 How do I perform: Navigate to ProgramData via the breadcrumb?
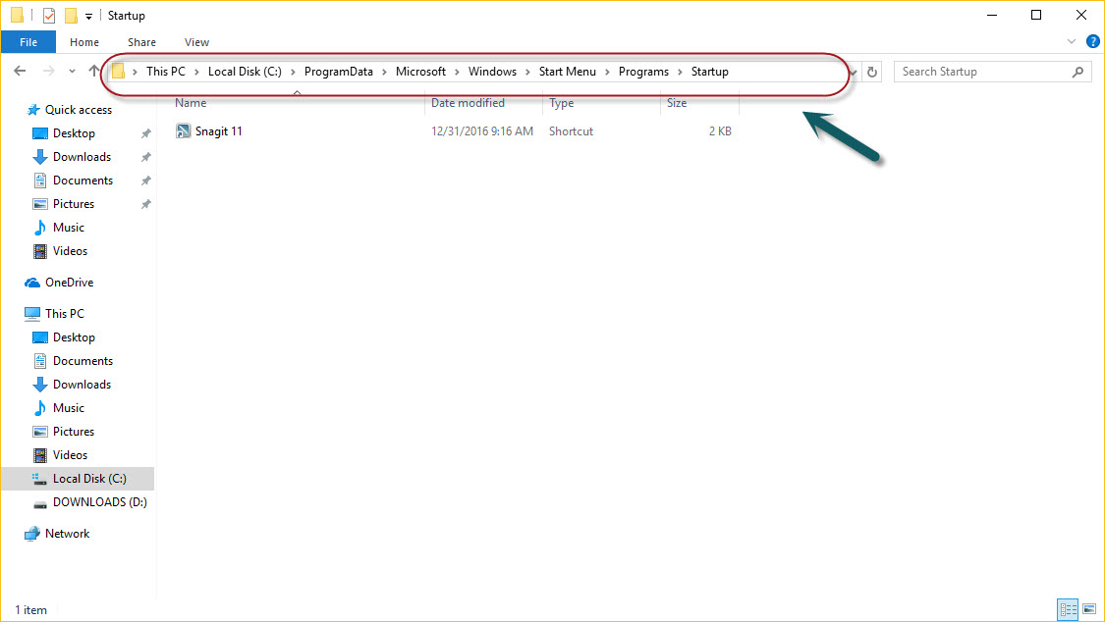point(338,71)
